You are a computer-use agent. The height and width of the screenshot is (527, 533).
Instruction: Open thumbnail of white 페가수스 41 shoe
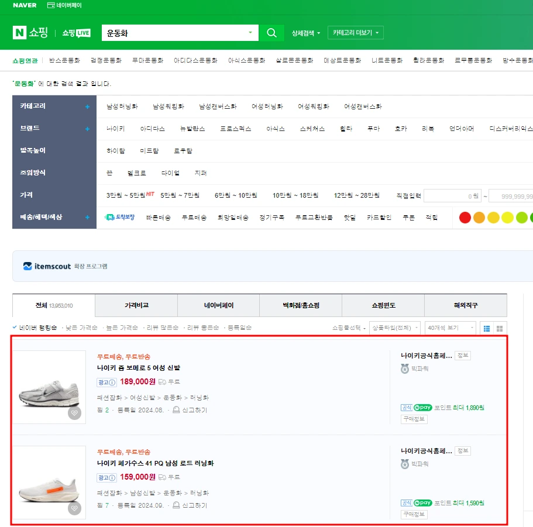(49, 483)
